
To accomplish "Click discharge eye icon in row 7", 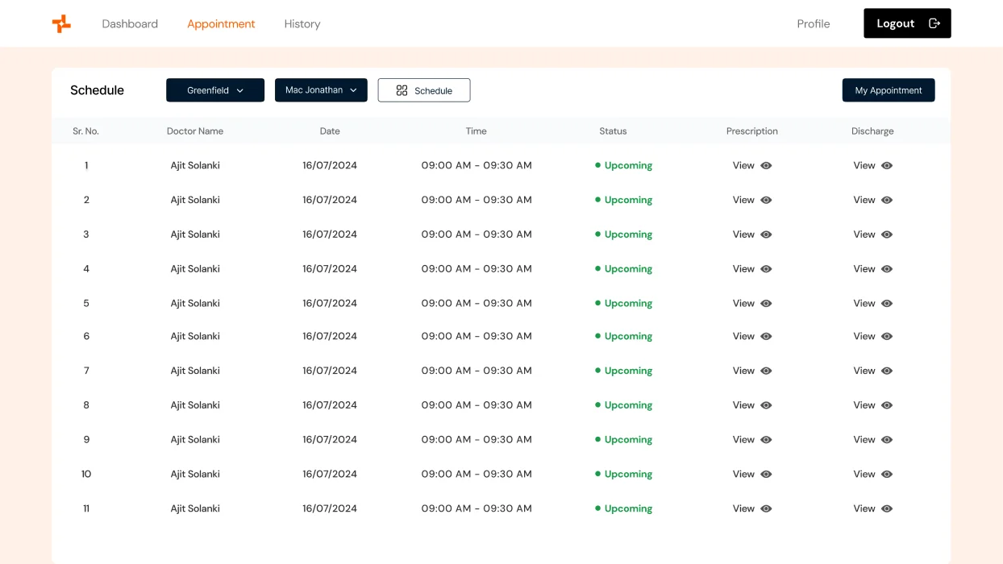I will (x=887, y=371).
